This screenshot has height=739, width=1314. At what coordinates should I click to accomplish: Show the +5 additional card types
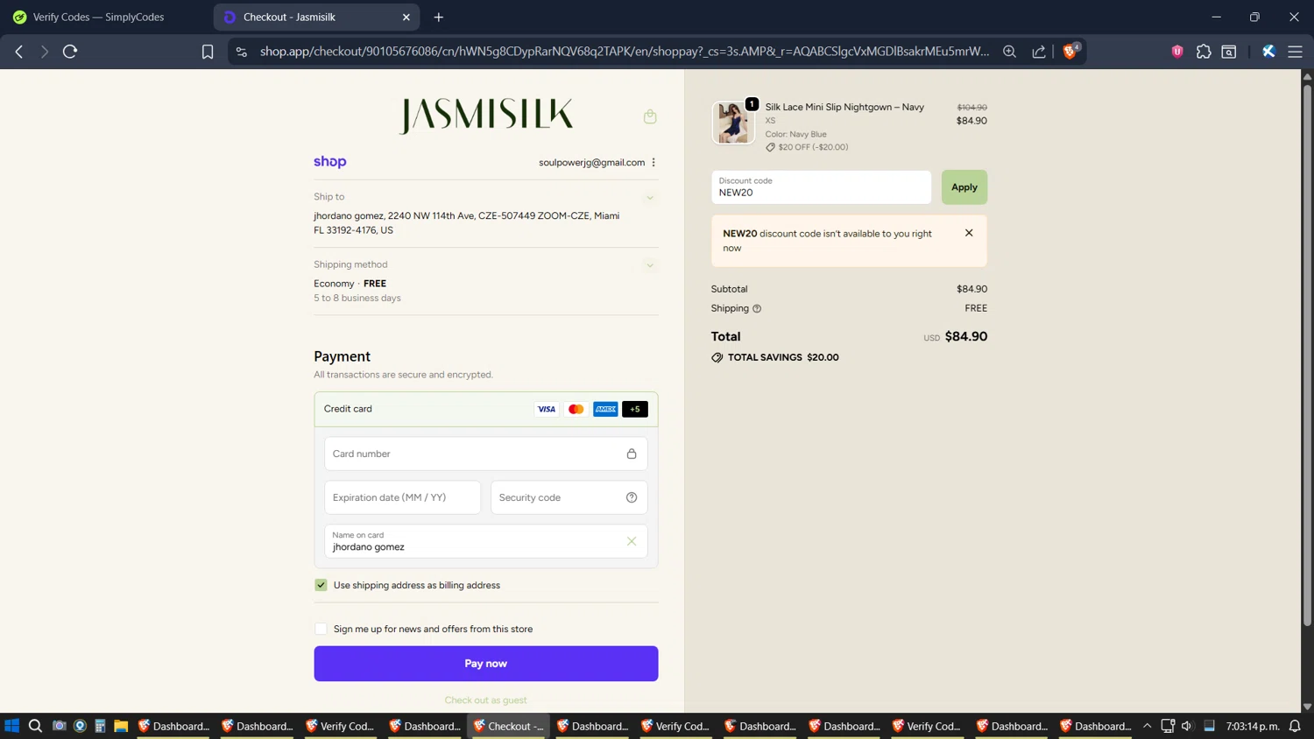point(635,409)
